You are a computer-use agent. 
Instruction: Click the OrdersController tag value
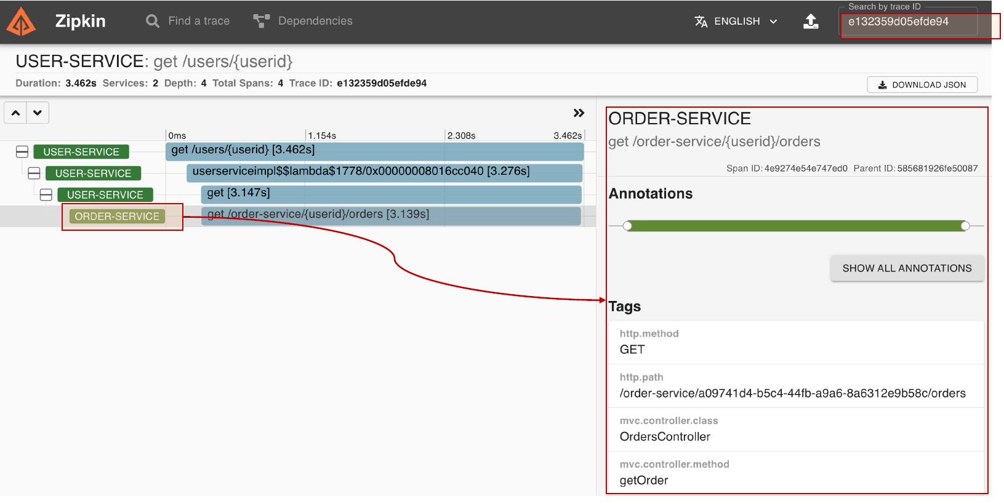[x=665, y=437]
